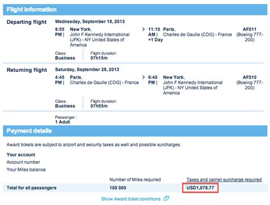Click the Payment details section header
270x205 pixels.
click(x=135, y=131)
